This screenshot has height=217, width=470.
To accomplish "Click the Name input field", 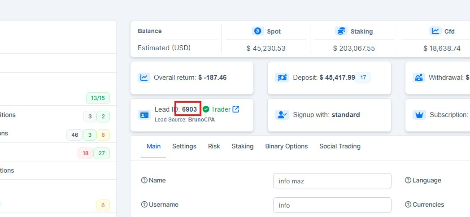I will [332, 181].
